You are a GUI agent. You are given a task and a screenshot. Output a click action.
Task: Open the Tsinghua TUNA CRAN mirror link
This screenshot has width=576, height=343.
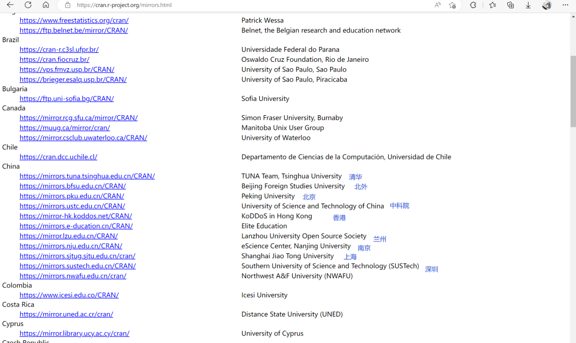[x=87, y=176]
